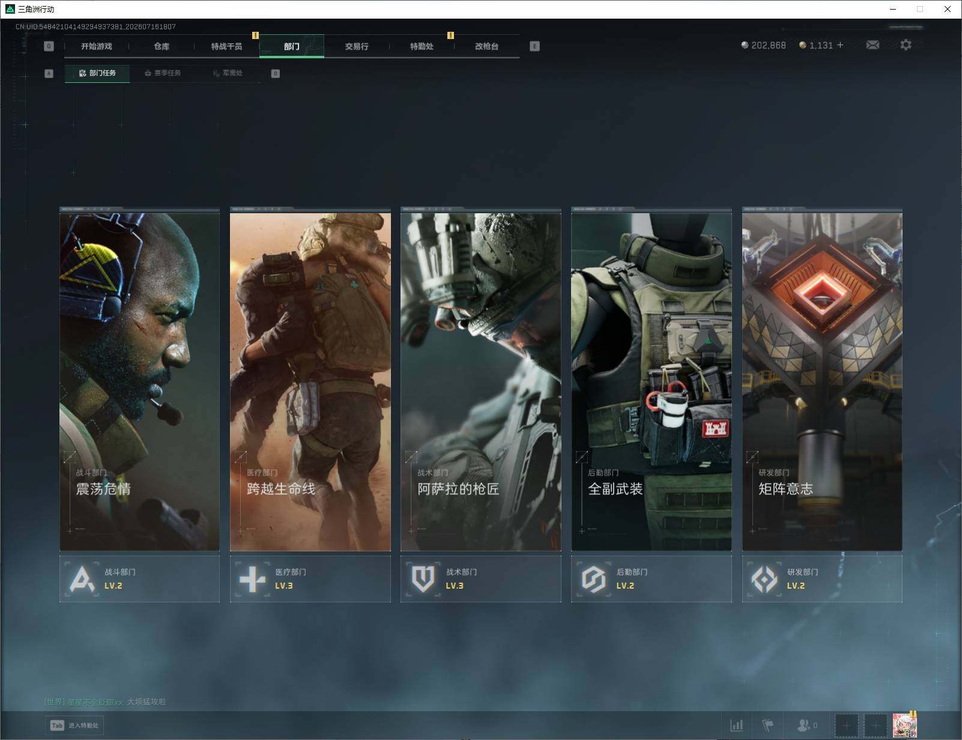The width and height of the screenshot is (962, 740).
Task: Switch to the 交易行 tab
Action: point(357,46)
